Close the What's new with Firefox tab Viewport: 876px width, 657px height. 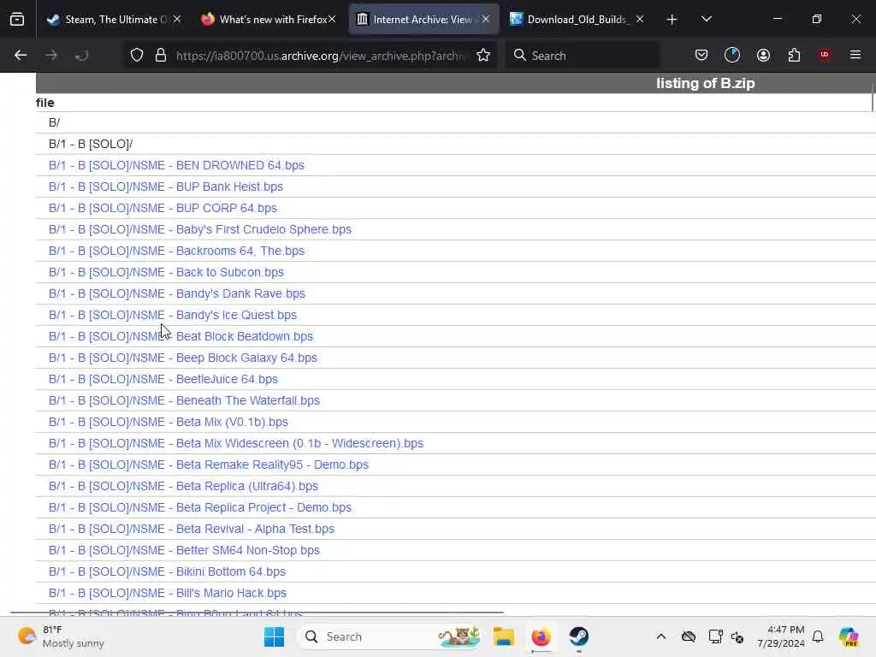pos(332,20)
